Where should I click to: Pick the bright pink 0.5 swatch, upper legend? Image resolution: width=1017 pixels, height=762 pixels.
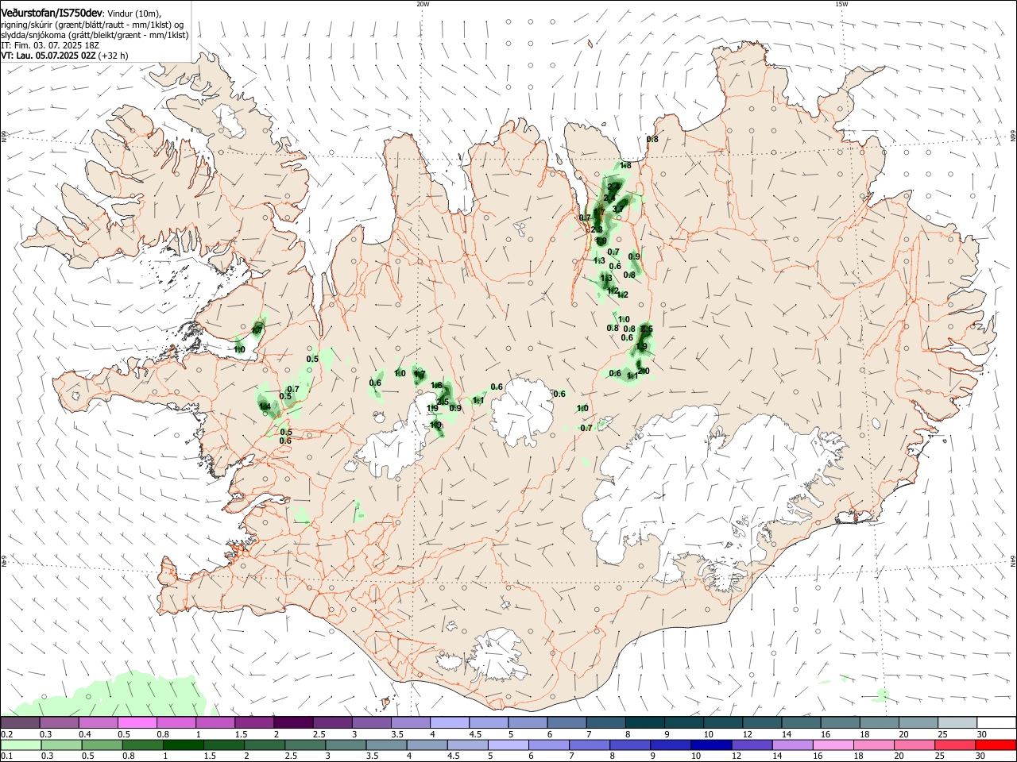(137, 723)
